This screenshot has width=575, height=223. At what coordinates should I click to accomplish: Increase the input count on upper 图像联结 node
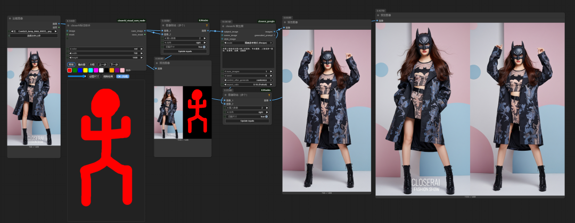coord(204,38)
